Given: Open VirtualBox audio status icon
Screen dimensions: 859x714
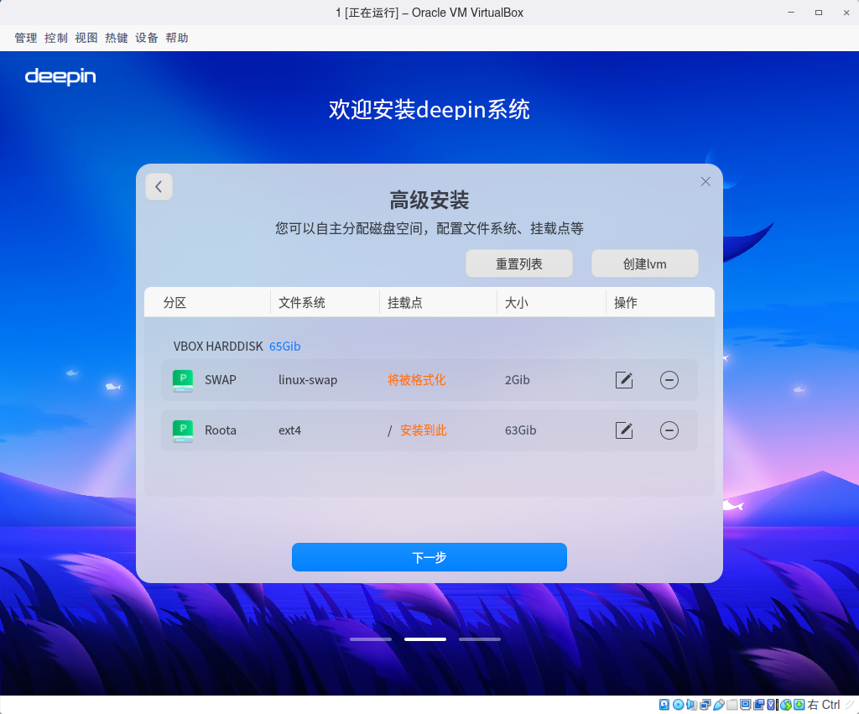Looking at the screenshot, I should tap(691, 705).
